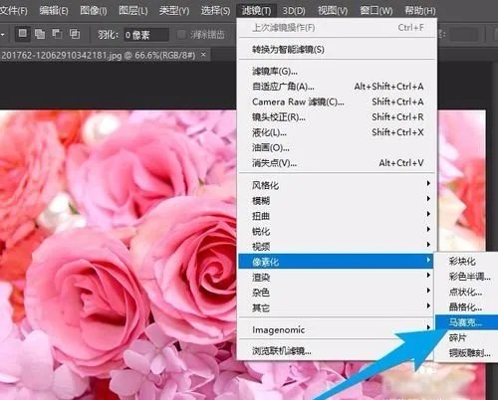Select 彩块化 in the pixelate submenu
The width and height of the screenshot is (498, 400).
tap(466, 261)
